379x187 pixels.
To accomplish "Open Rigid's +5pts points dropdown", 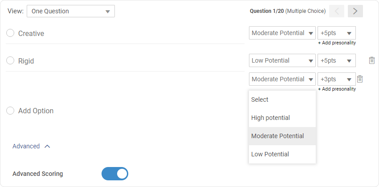I will [336, 60].
